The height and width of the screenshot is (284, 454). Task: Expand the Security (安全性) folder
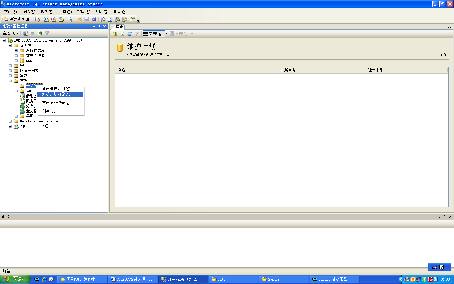(10, 66)
